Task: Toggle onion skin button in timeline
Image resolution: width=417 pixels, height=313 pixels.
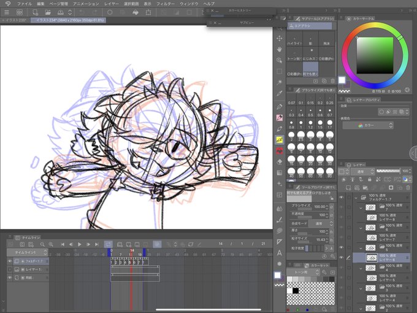Action: point(157,244)
